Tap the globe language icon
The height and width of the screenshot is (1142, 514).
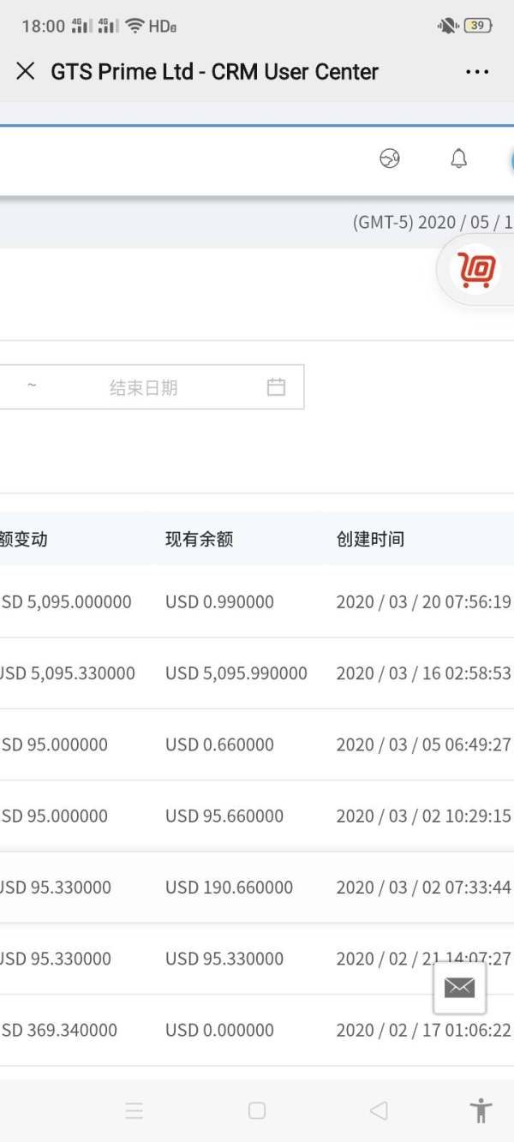[390, 158]
